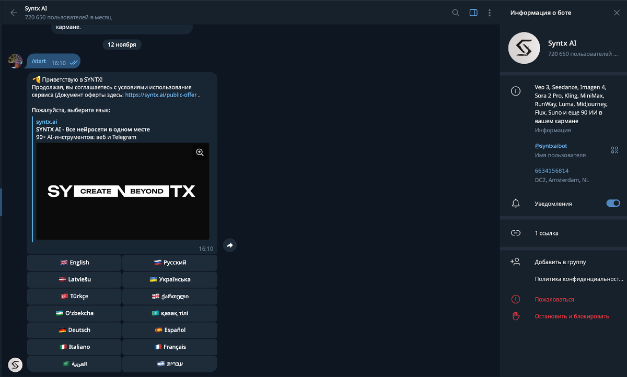Select Добавить в группу
The width and height of the screenshot is (627, 377).
(560, 262)
